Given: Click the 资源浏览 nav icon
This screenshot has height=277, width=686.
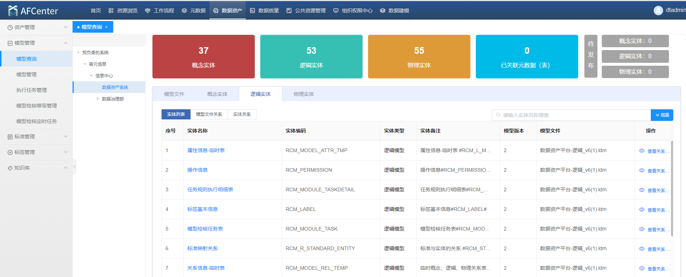Looking at the screenshot, I should coord(111,11).
